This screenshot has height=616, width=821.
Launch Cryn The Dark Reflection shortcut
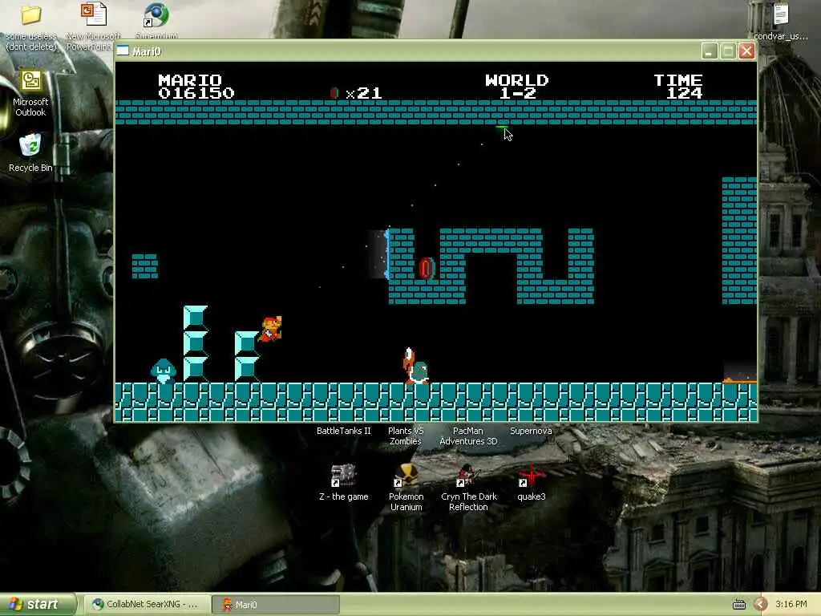(468, 476)
